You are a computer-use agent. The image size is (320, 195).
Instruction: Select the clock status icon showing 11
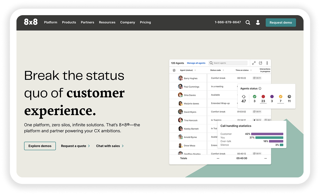coord(289,97)
